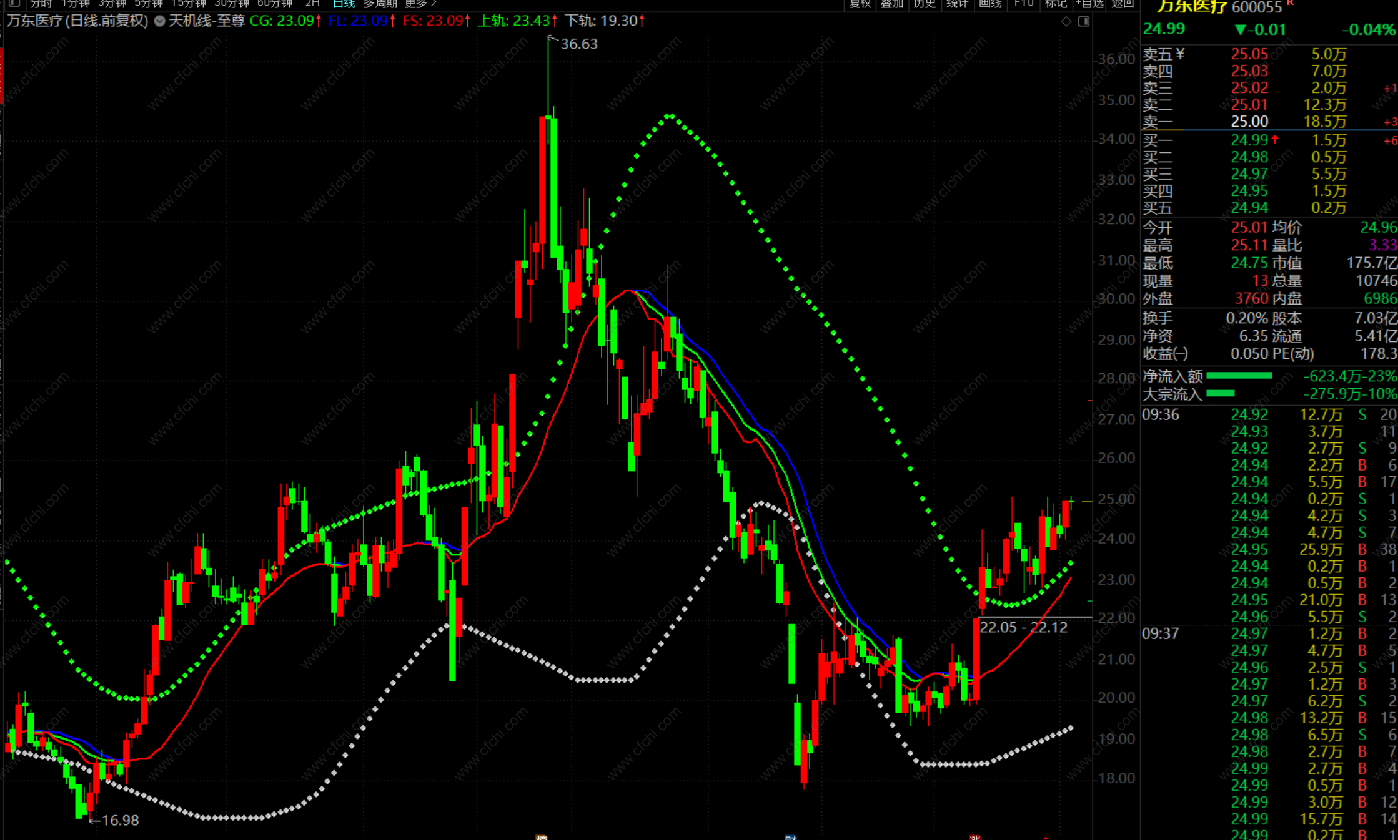Viewport: 1398px width, 840px height.
Task: Click the 36.63 high price marker
Action: pos(578,44)
